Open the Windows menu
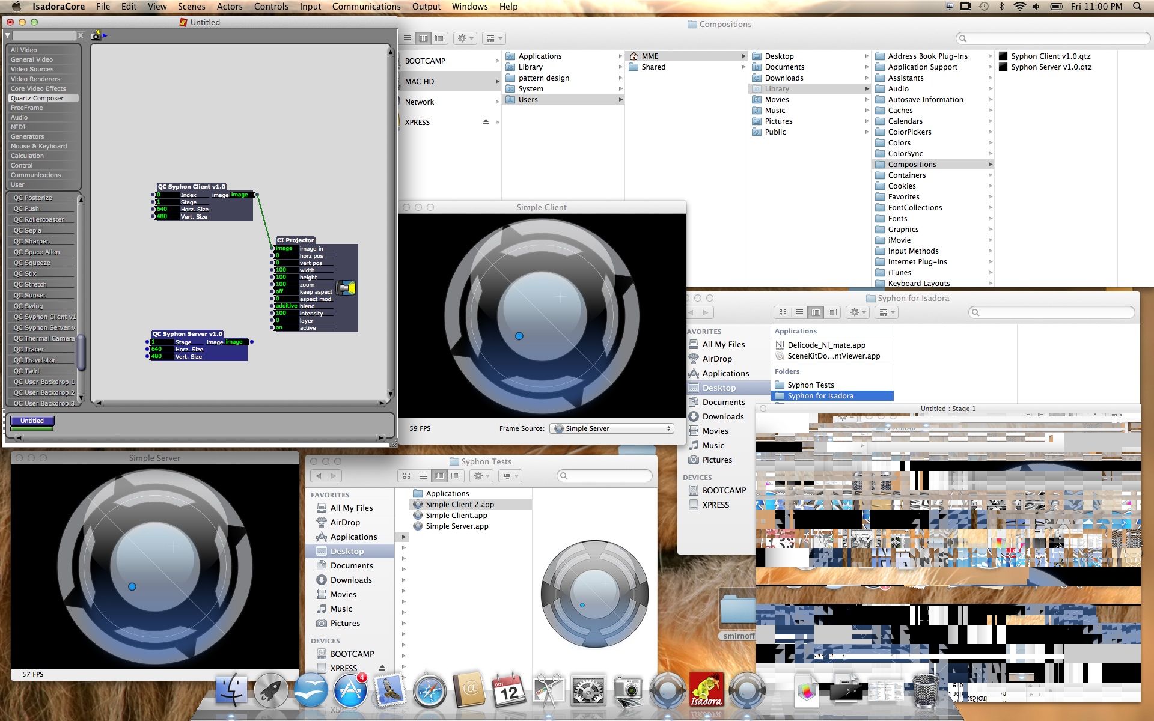The width and height of the screenshot is (1154, 721). pos(469,7)
